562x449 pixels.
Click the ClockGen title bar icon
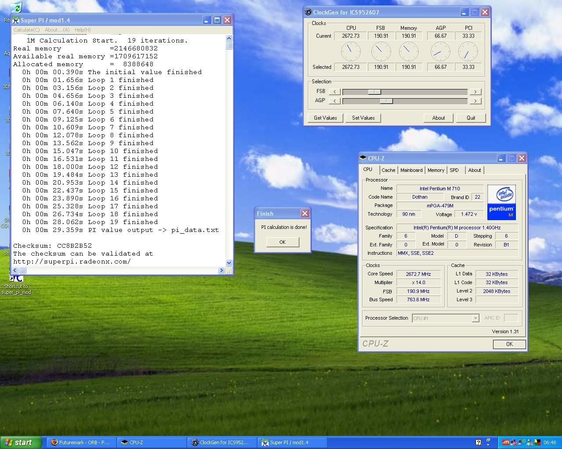pyautogui.click(x=308, y=12)
